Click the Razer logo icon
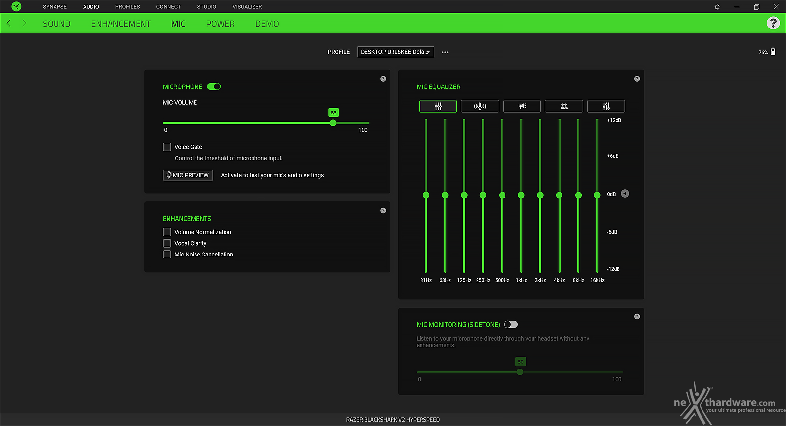This screenshot has height=426, width=786. (x=16, y=6)
